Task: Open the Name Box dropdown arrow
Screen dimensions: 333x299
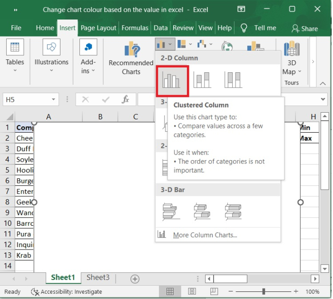Action: click(x=54, y=100)
